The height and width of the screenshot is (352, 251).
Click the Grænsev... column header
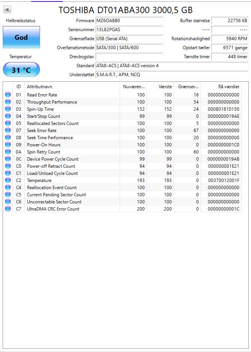point(188,87)
